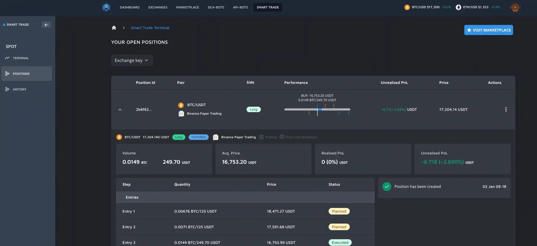Open the Exchange key dropdown
Screen dimensions: 537x246
coord(132,60)
